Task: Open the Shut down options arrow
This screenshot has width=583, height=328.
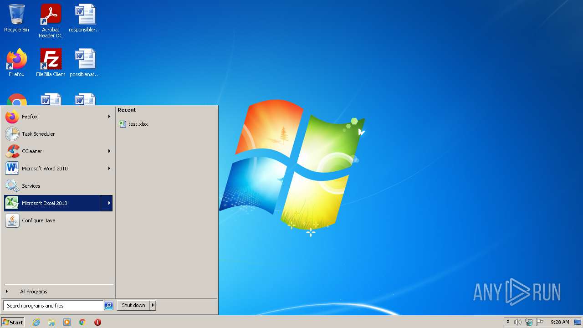Action: (x=153, y=305)
